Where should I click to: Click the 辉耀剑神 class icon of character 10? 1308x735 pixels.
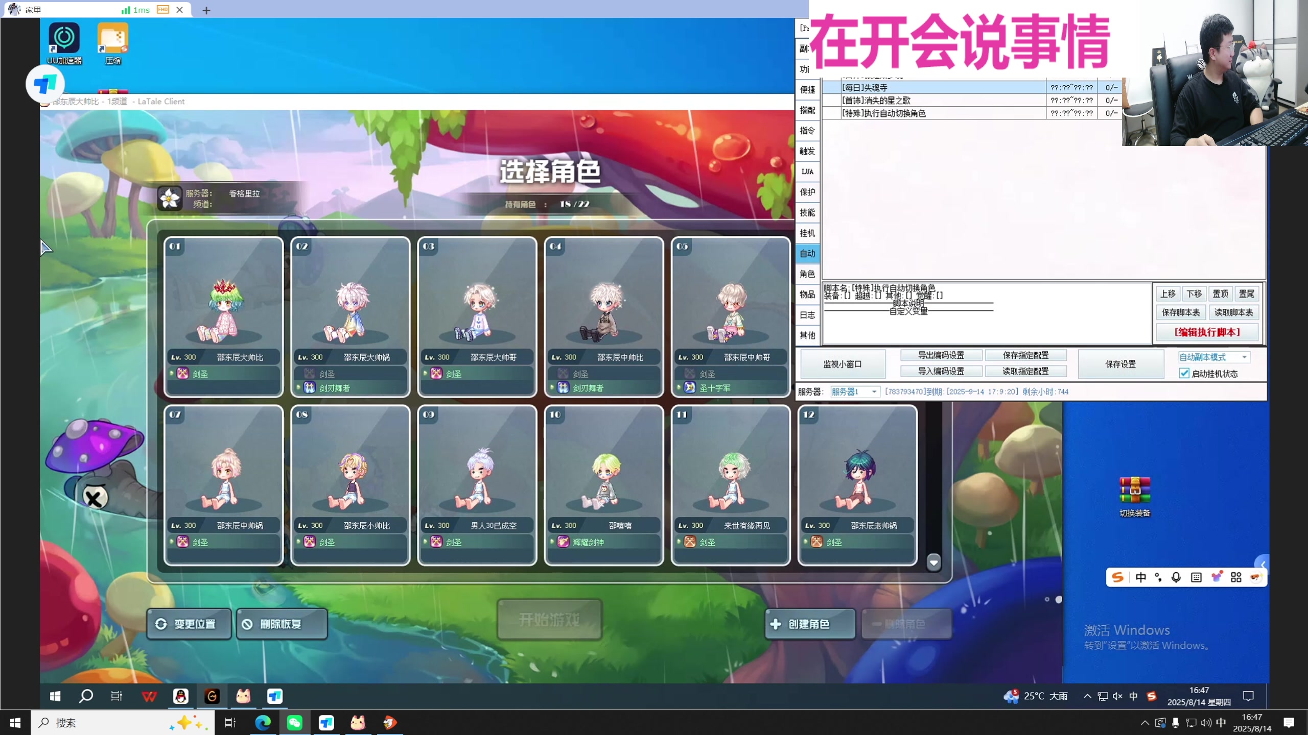[x=563, y=542]
